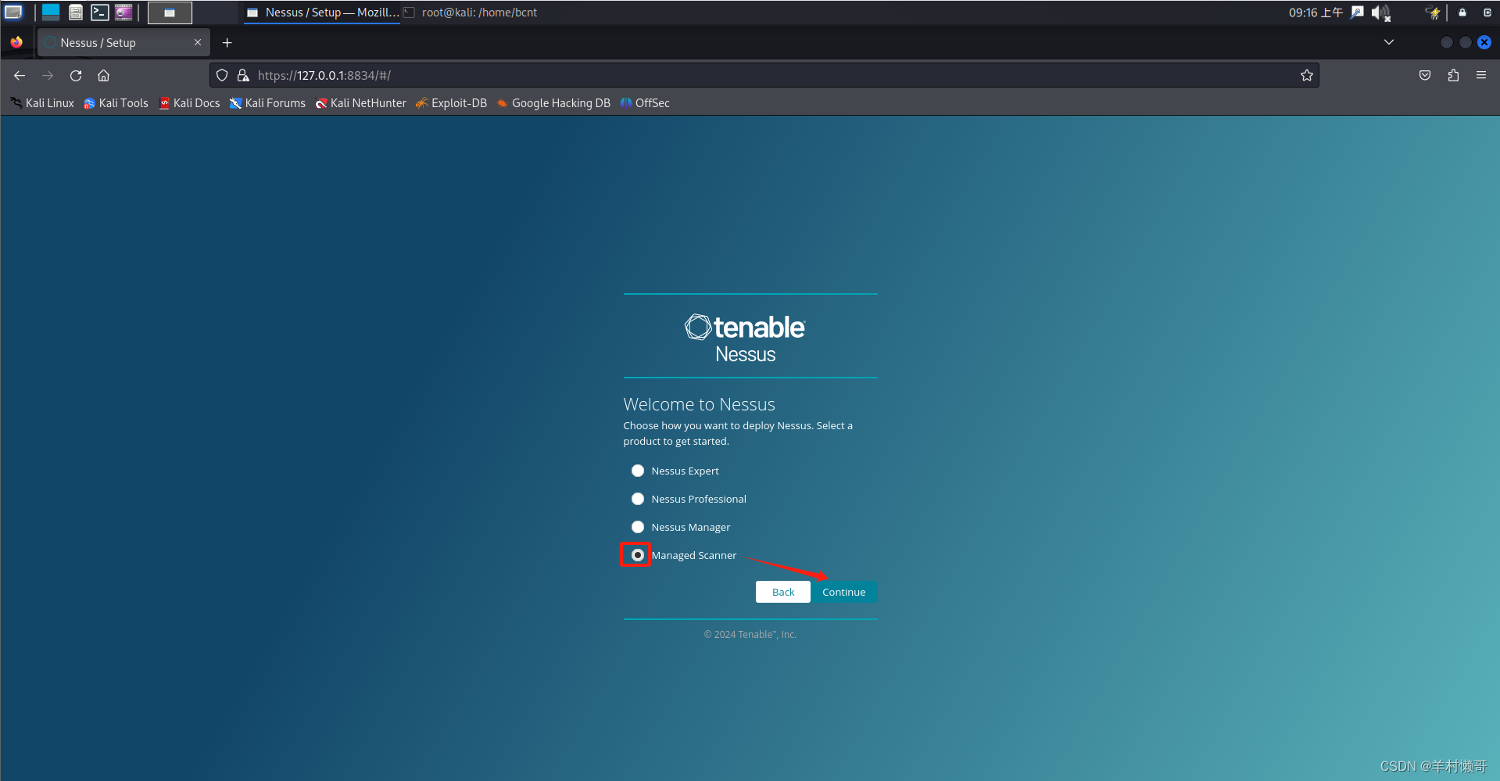Go forward one page
This screenshot has height=781, width=1500.
coord(48,76)
